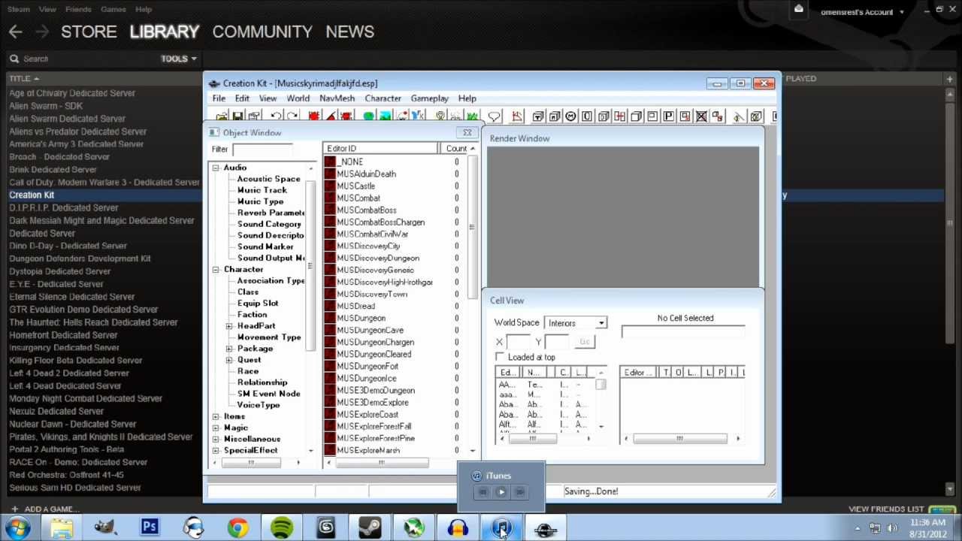Screen dimensions: 962x541
Task: Click the Editor ID column header
Action: coord(381,149)
